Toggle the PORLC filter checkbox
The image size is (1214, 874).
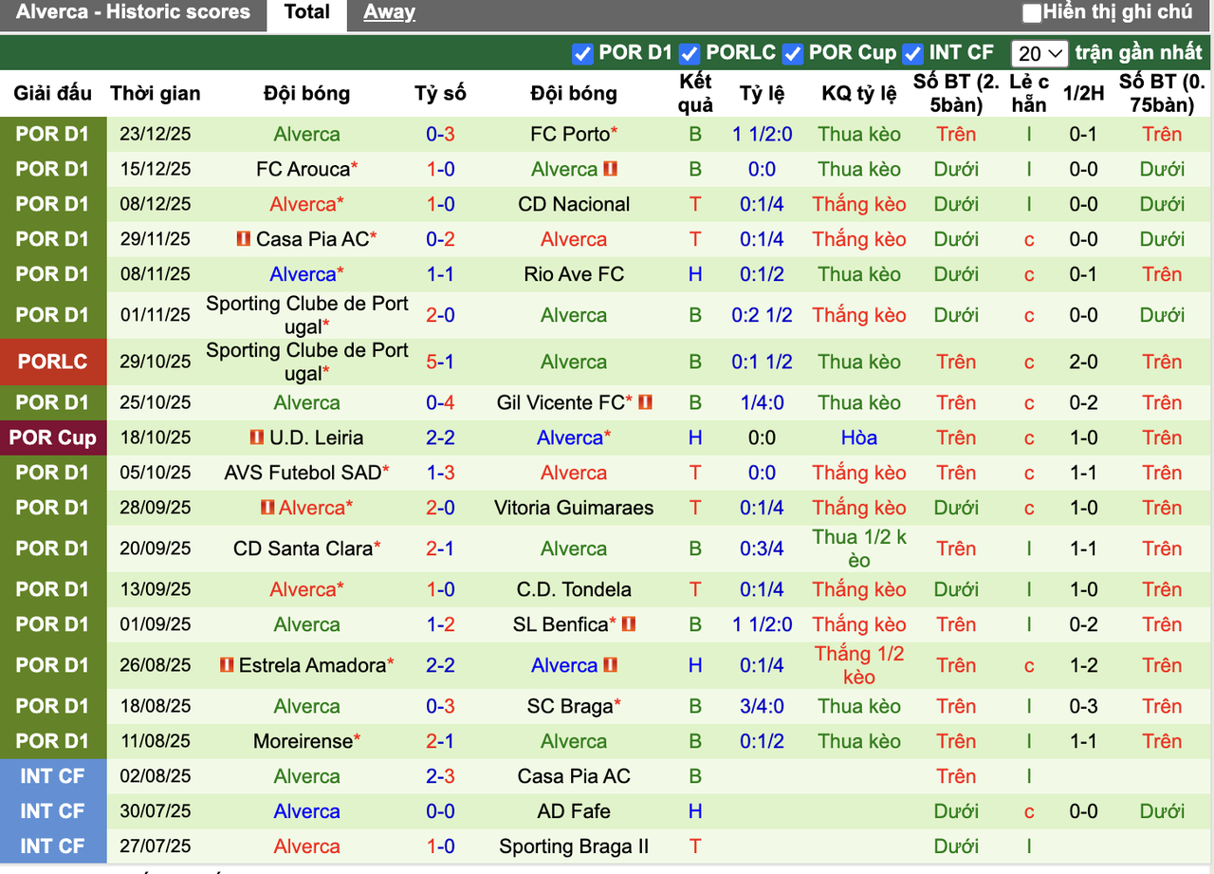pyautogui.click(x=690, y=54)
